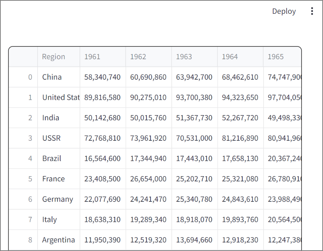323x251 pixels.
Task: Select the France region cell
Action: [x=59, y=179]
